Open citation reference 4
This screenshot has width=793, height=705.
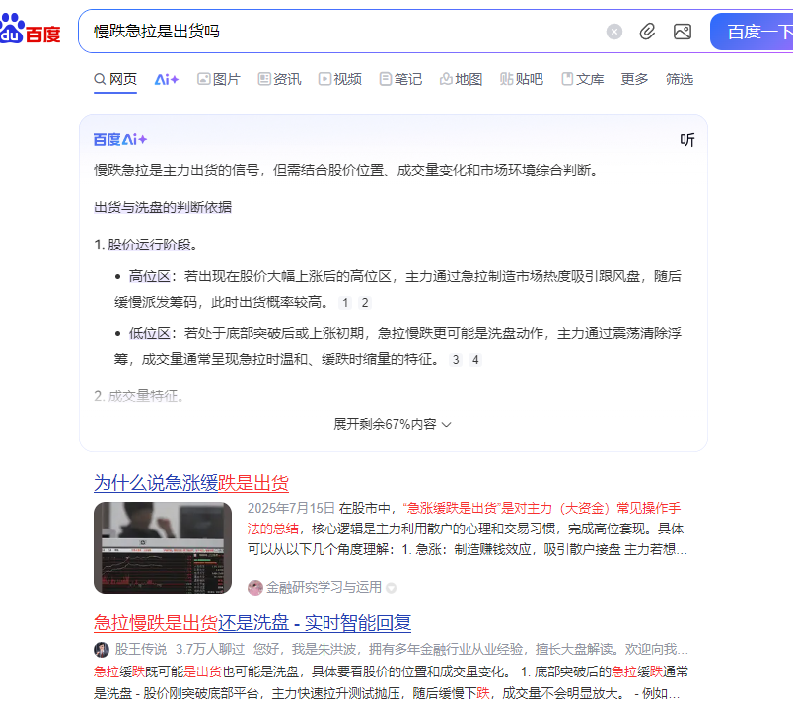475,360
